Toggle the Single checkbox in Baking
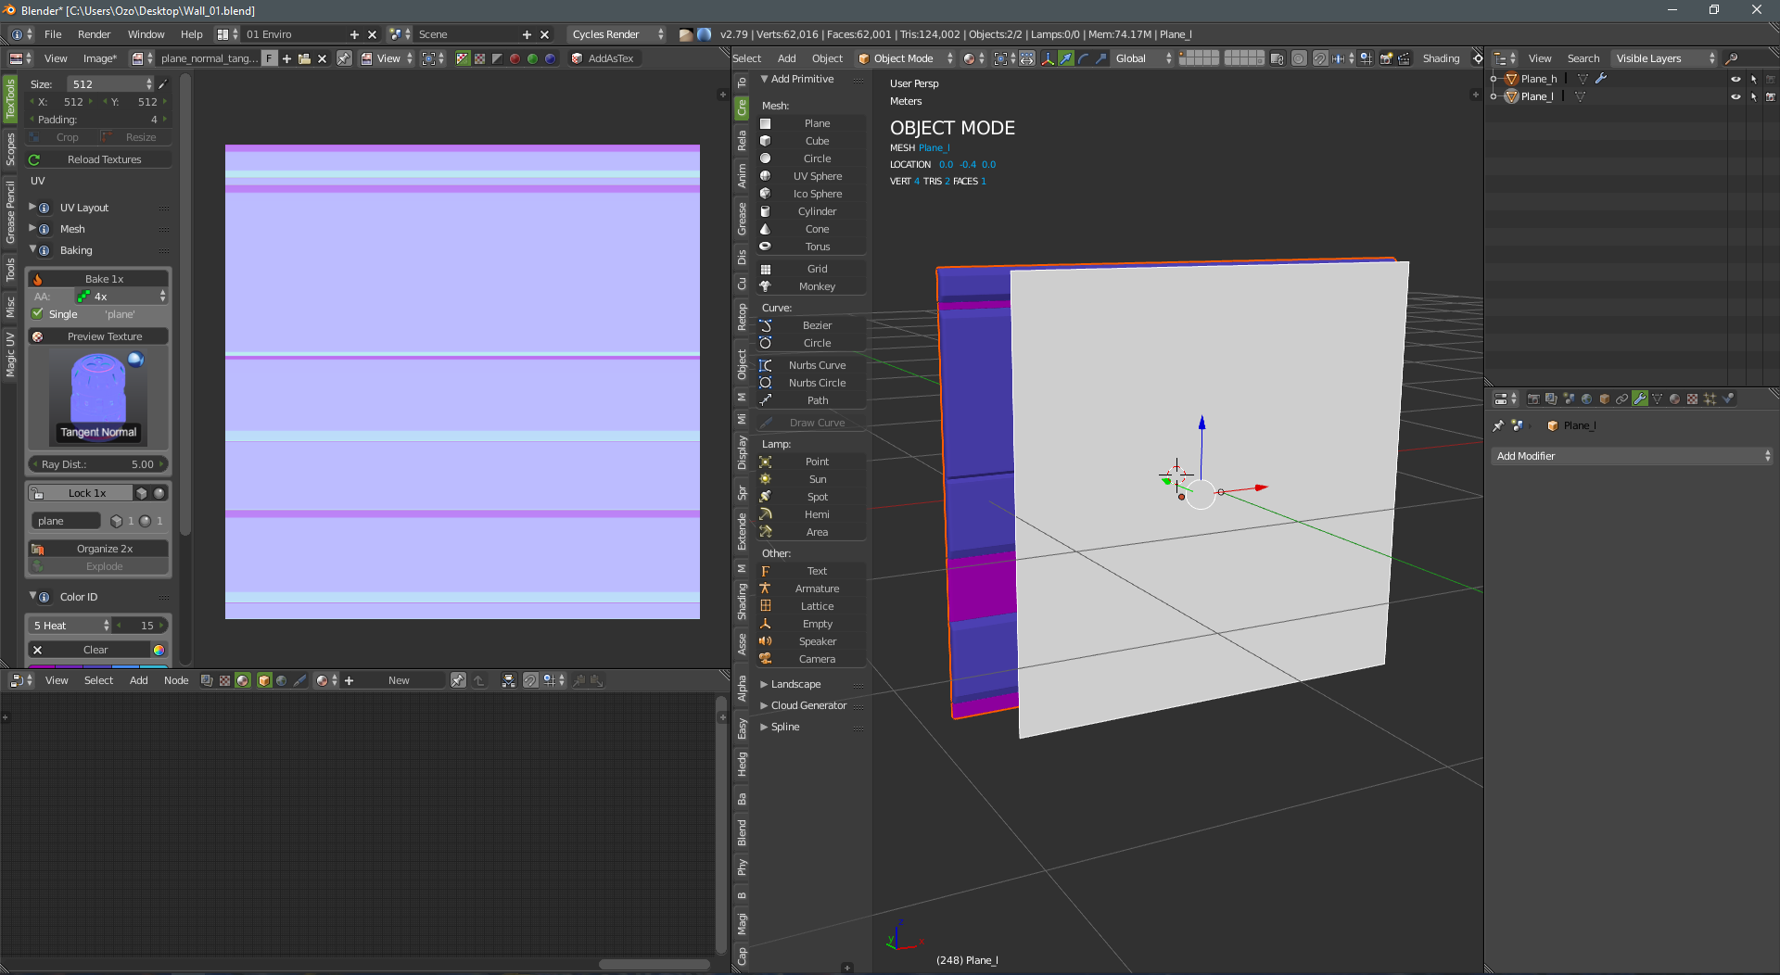Image resolution: width=1780 pixels, height=975 pixels. [x=38, y=314]
